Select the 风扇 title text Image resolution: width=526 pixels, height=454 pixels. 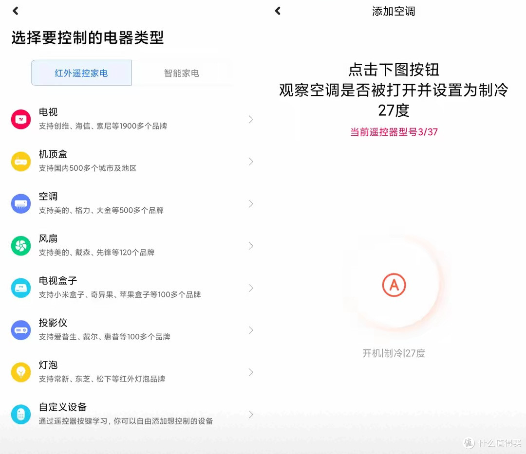click(x=48, y=238)
